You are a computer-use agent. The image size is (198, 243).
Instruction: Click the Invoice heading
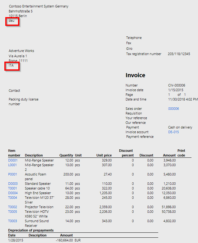click(135, 75)
